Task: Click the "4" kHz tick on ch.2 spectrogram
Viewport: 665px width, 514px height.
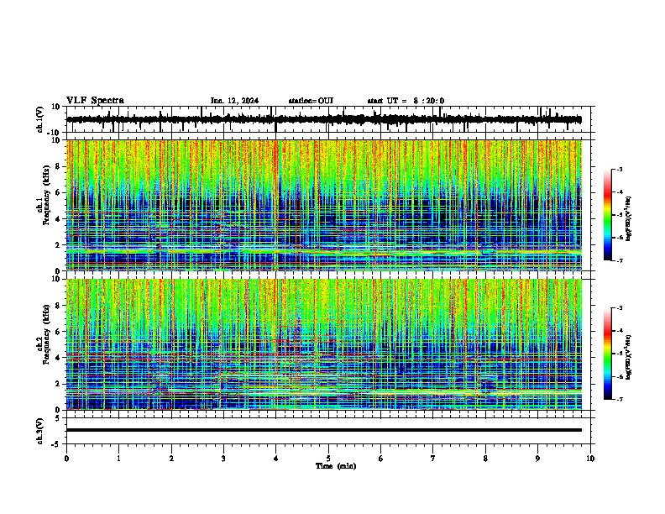Action: click(58, 358)
